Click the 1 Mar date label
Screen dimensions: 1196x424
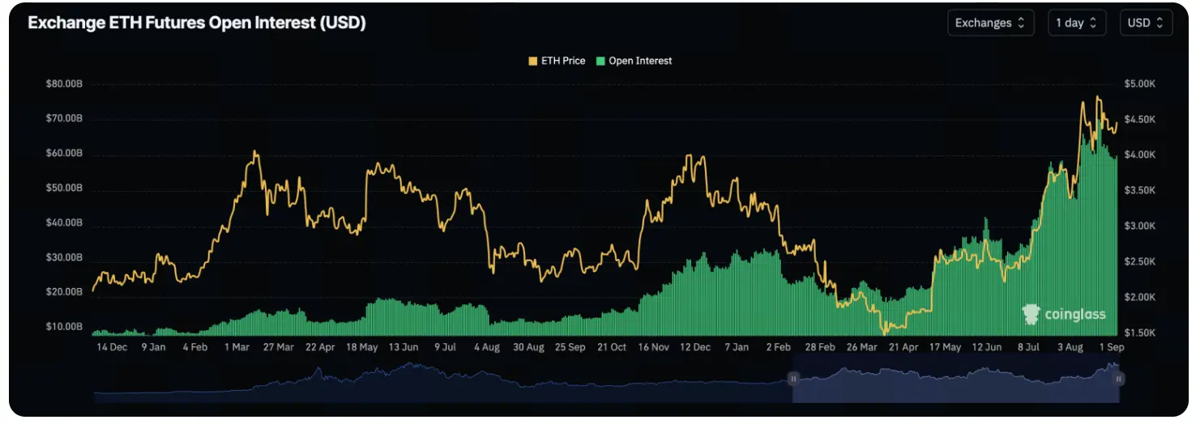point(237,347)
